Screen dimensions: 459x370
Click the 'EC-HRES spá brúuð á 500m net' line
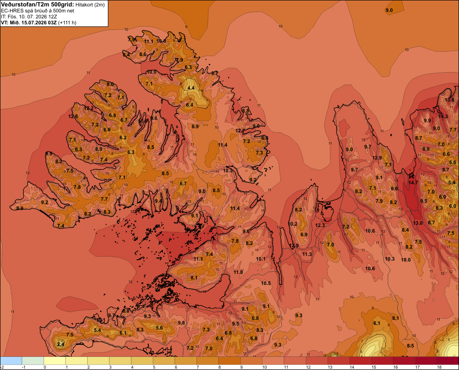coord(38,11)
